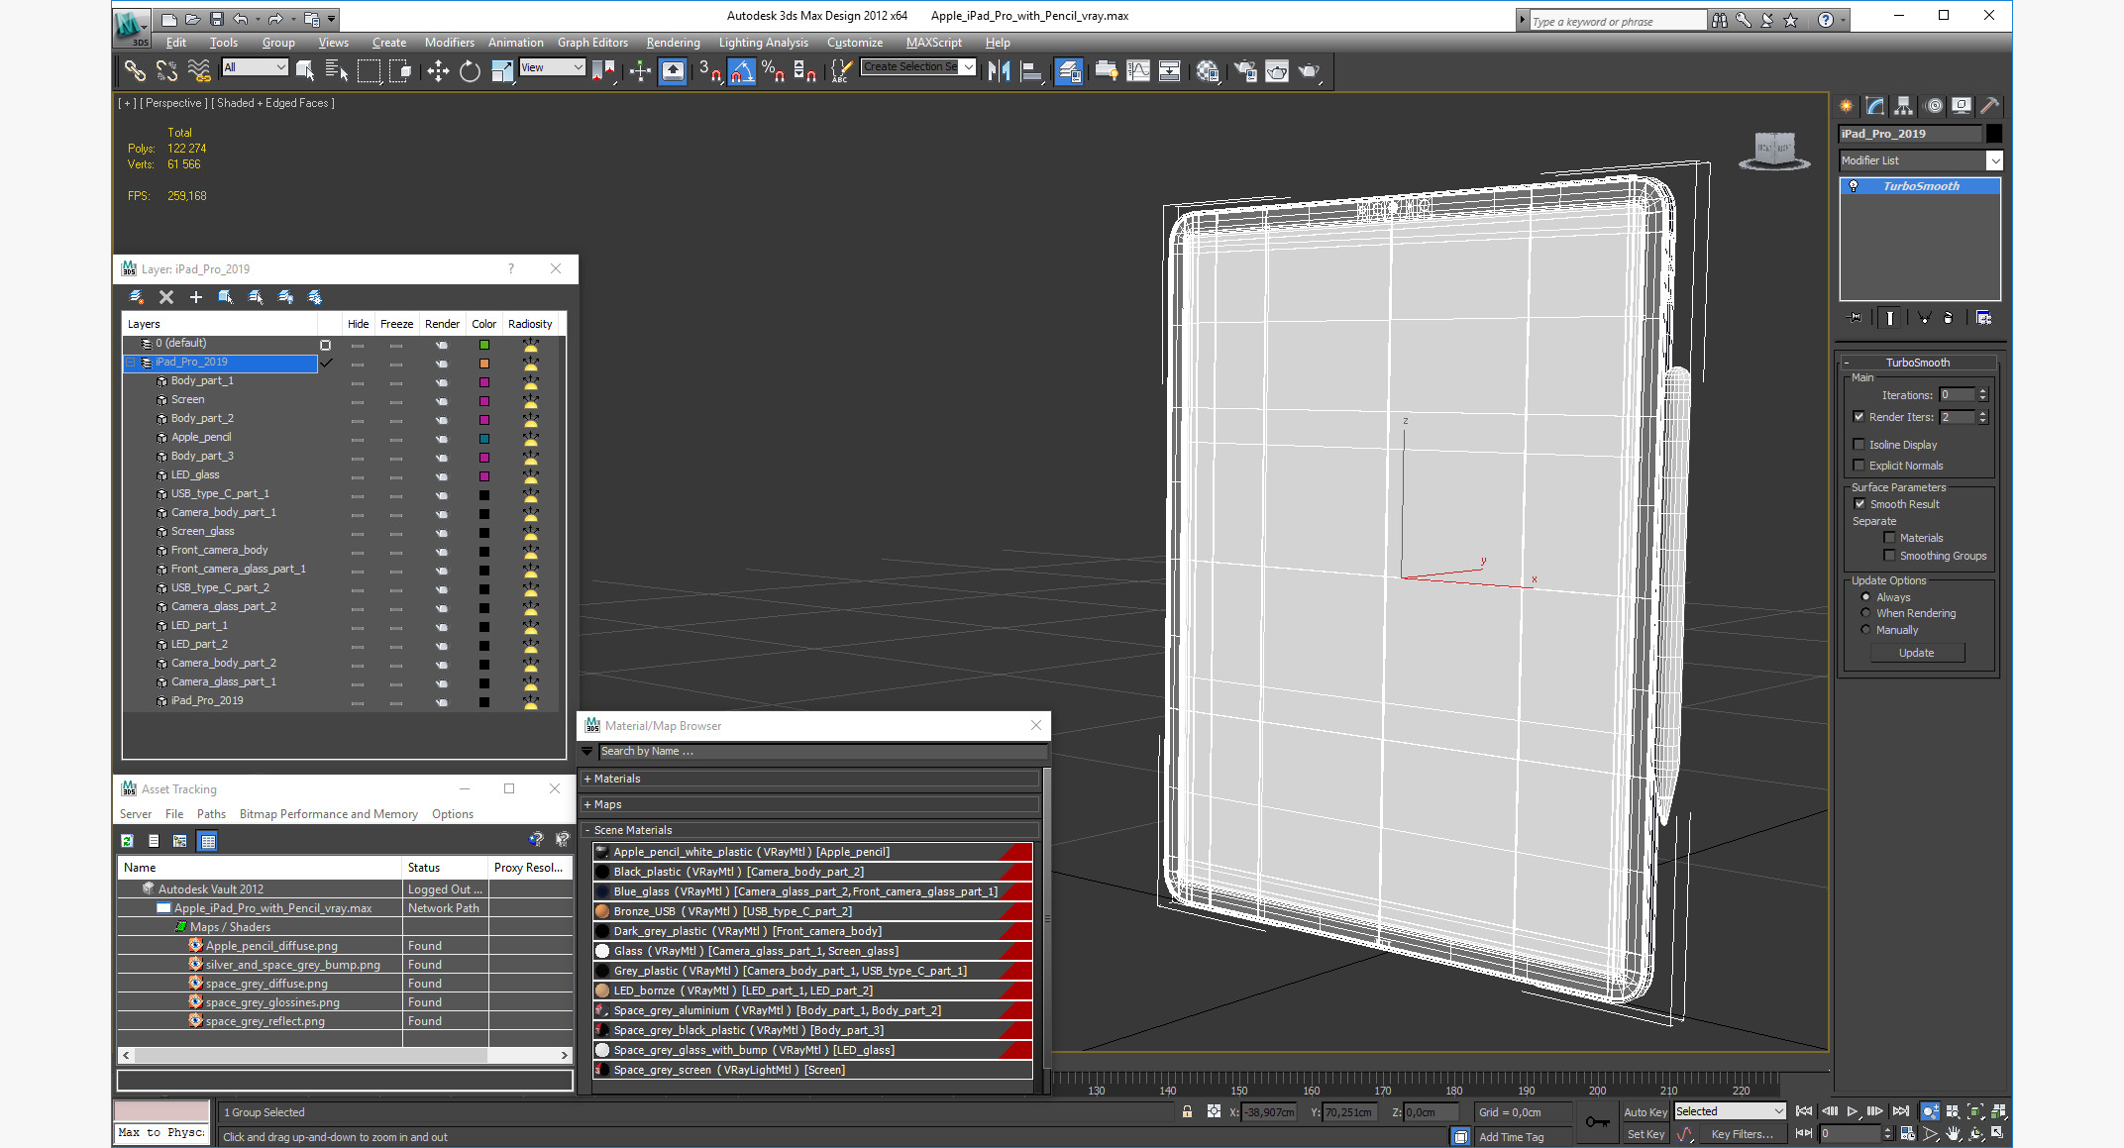Click Go to End playback button
The height and width of the screenshot is (1148, 2124).
point(1900,1111)
